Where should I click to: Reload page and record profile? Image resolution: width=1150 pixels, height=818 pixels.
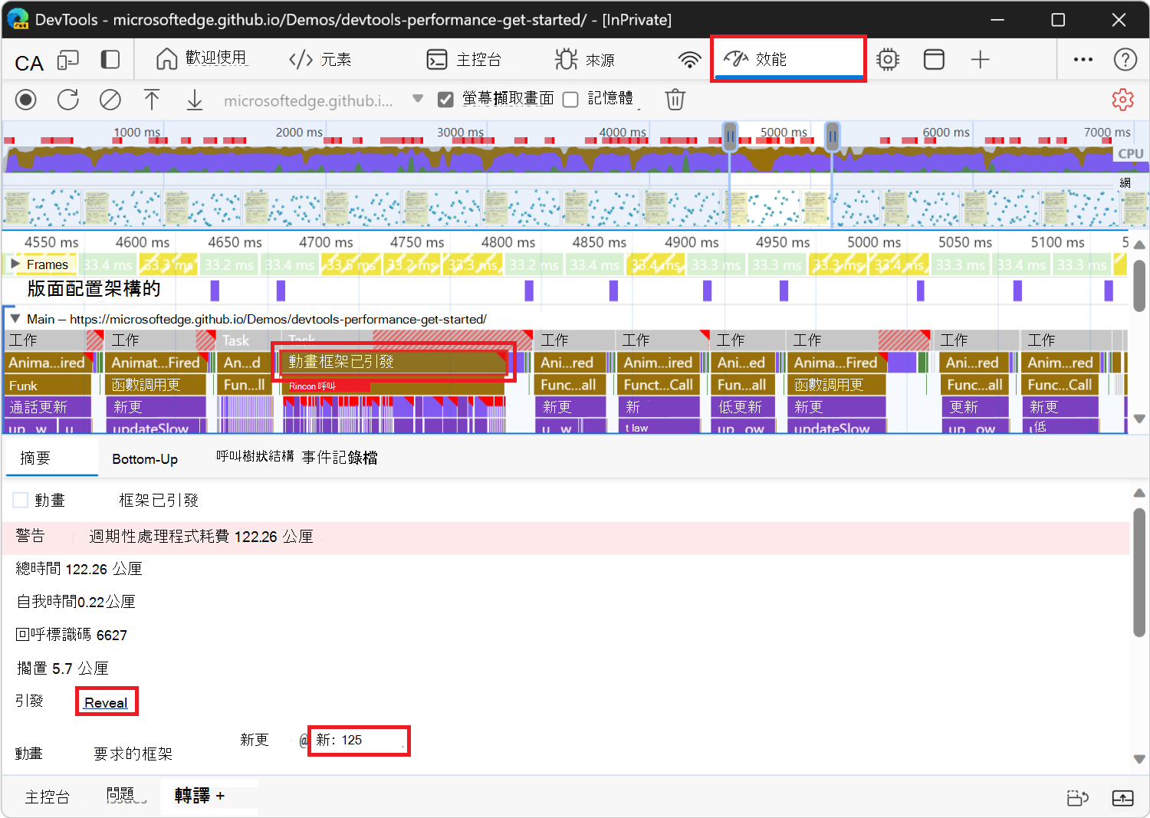coord(68,100)
